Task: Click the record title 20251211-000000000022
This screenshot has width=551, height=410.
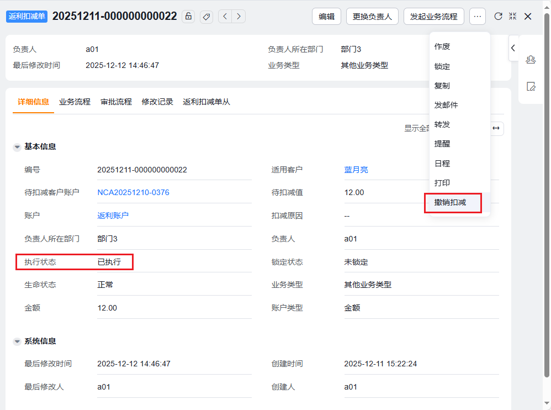Action: (x=114, y=16)
